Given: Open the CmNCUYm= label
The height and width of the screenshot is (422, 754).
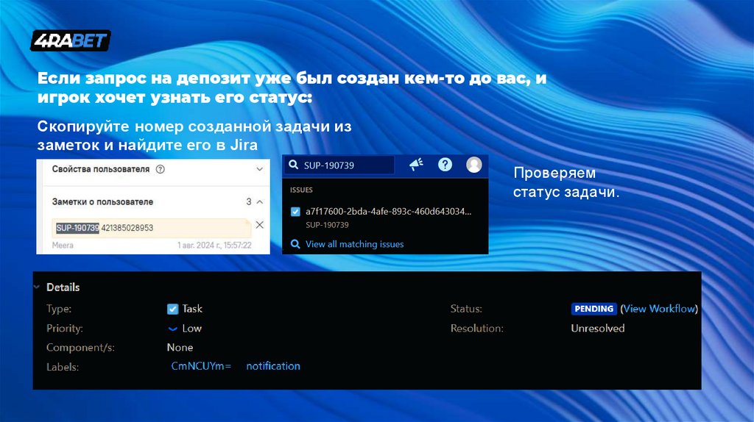Looking at the screenshot, I should pos(201,366).
